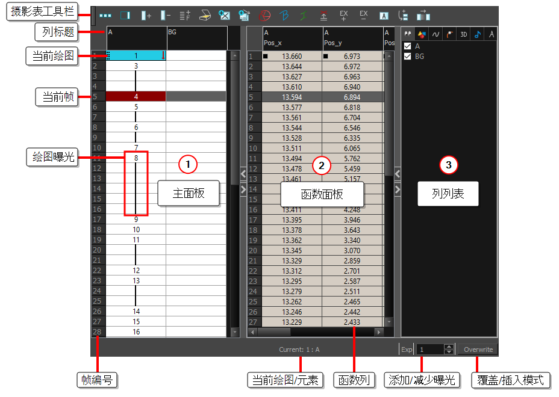
Task: Toggle annotation columns with A icon
Action: coord(492,34)
